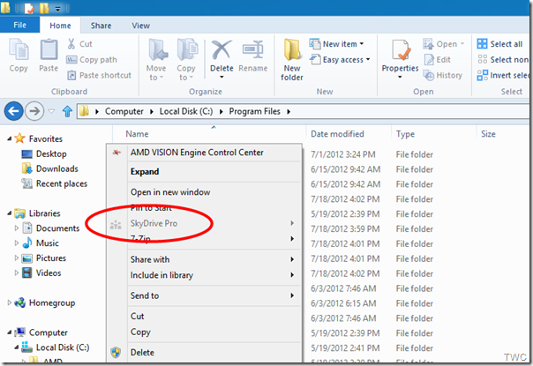
Task: Click Computer in the address breadcrumb
Action: click(x=124, y=111)
